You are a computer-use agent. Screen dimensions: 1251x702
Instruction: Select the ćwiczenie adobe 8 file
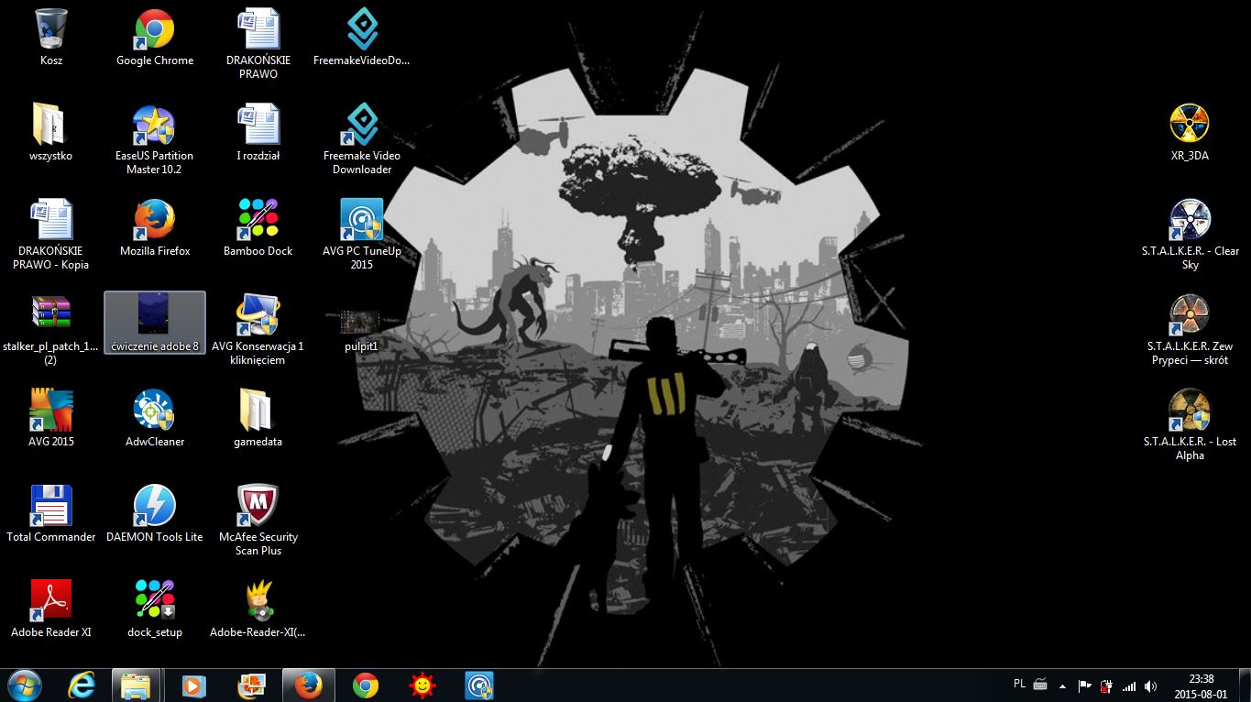coord(155,324)
